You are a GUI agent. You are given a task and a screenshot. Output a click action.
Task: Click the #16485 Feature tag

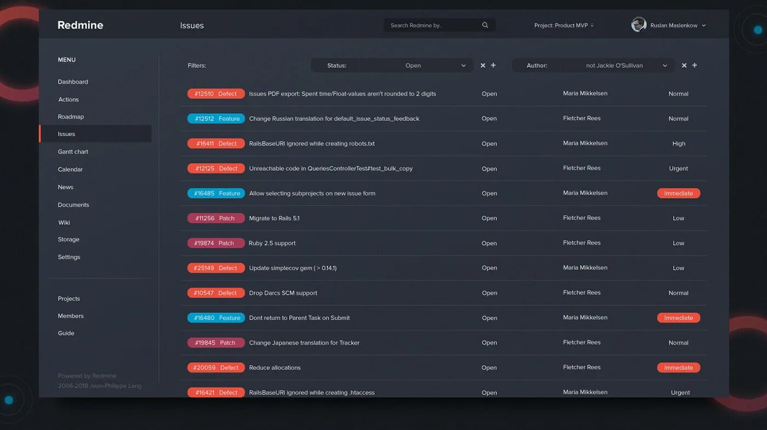pos(216,193)
